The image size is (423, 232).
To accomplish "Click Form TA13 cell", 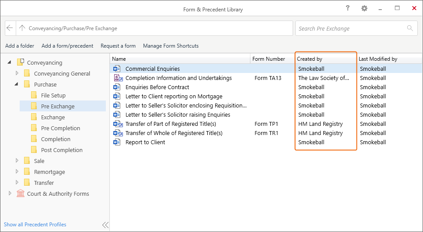I will pos(268,78).
